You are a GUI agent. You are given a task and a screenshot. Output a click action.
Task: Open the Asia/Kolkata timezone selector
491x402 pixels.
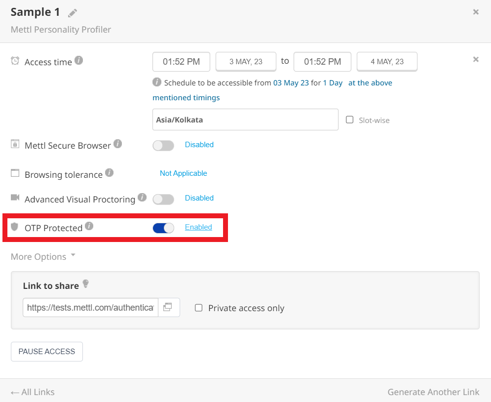pyautogui.click(x=245, y=120)
